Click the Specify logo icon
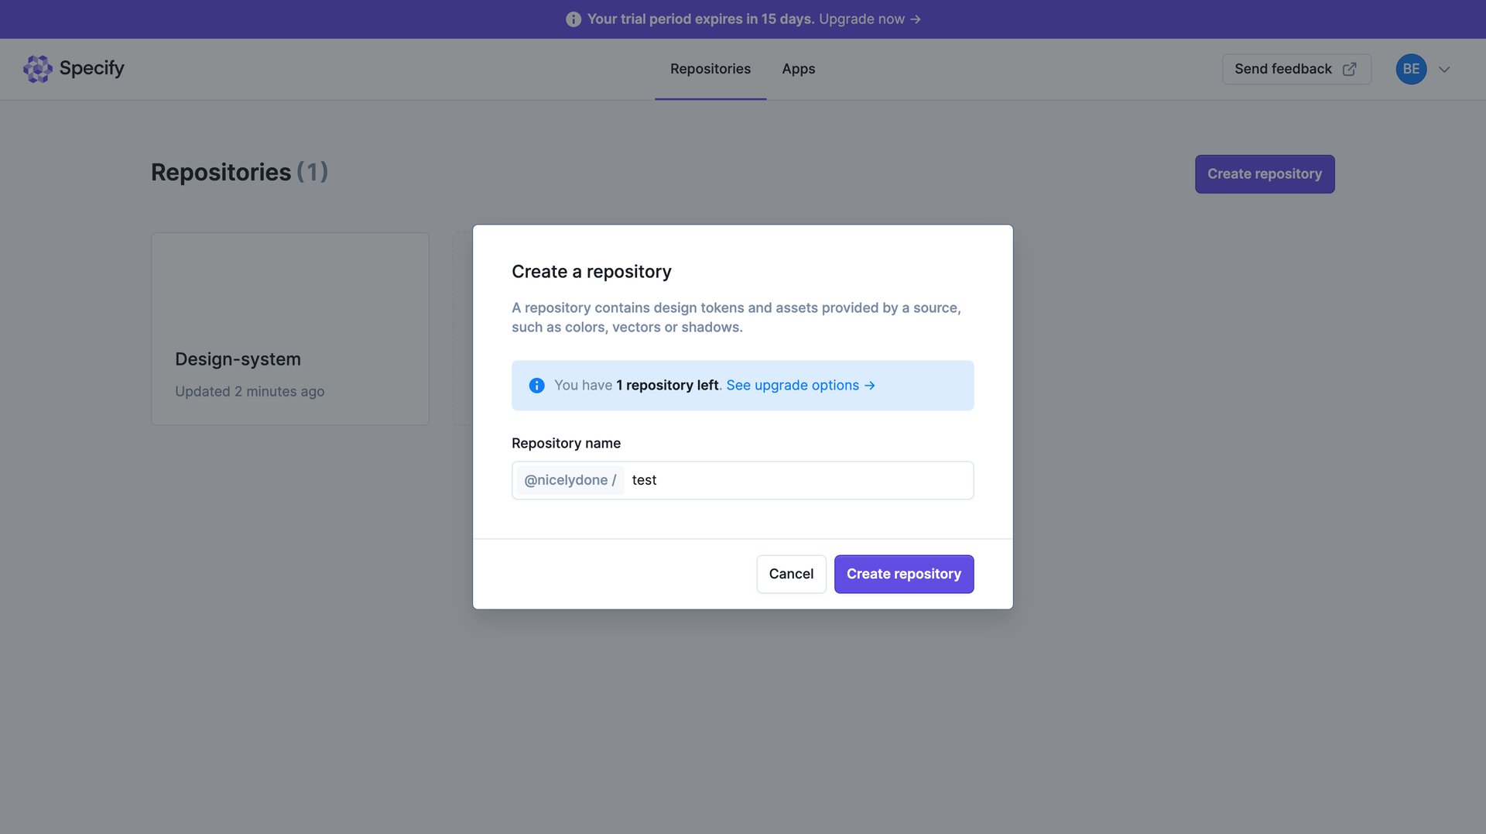 37,68
